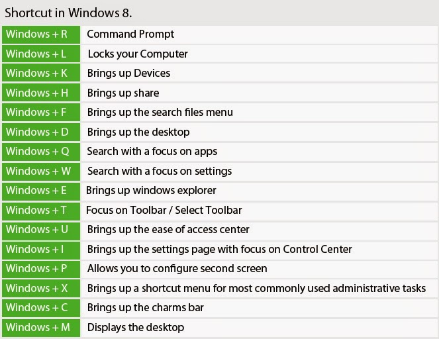Select 'Allows you to configure second screen' text
439x339 pixels.
[x=177, y=269]
